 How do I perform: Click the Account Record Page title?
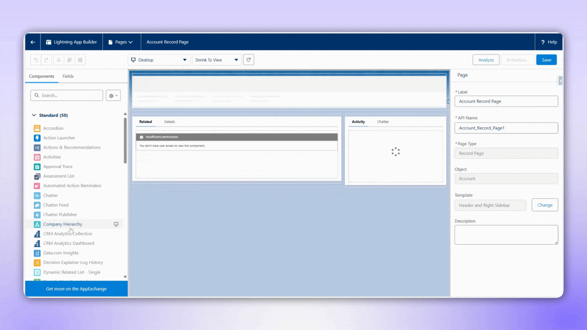tap(167, 42)
